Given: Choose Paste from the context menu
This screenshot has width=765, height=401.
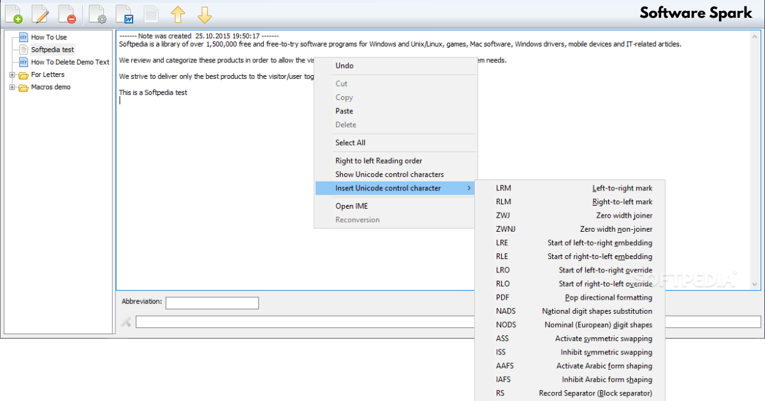Looking at the screenshot, I should click(x=395, y=111).
